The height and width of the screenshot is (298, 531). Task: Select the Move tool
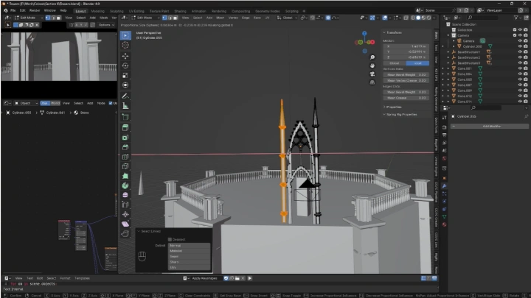tap(125, 56)
